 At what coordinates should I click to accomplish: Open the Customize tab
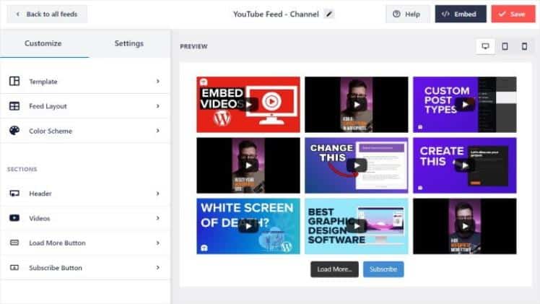tap(43, 43)
